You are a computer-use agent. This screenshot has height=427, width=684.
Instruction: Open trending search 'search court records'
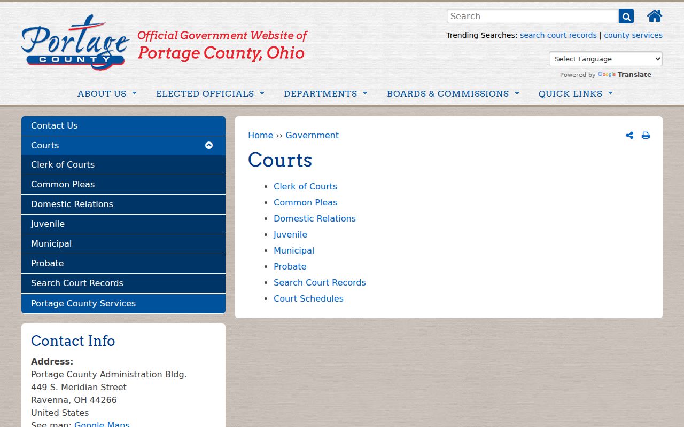coord(558,35)
